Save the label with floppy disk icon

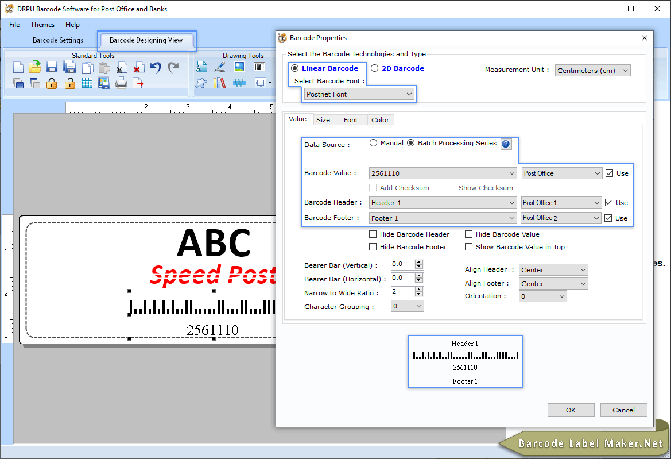52,67
